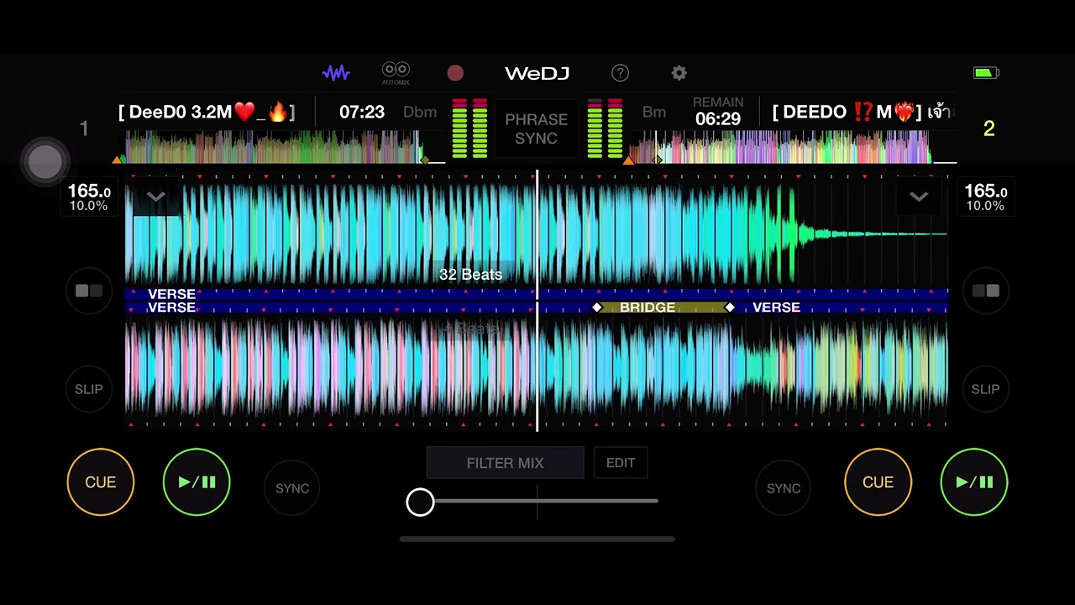Image resolution: width=1075 pixels, height=605 pixels.
Task: Toggle Slip mode on deck 1
Action: pyautogui.click(x=89, y=389)
